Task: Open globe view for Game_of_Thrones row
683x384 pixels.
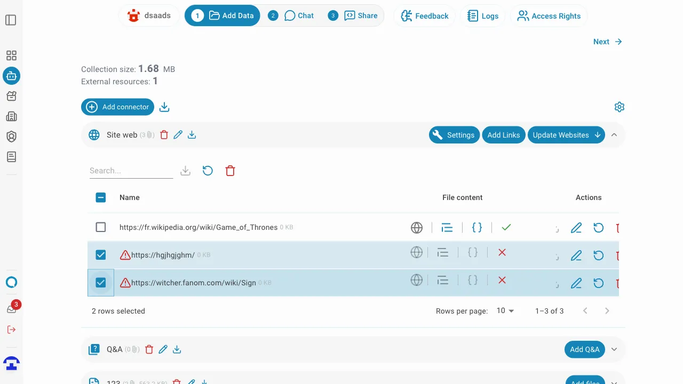Action: (417, 228)
